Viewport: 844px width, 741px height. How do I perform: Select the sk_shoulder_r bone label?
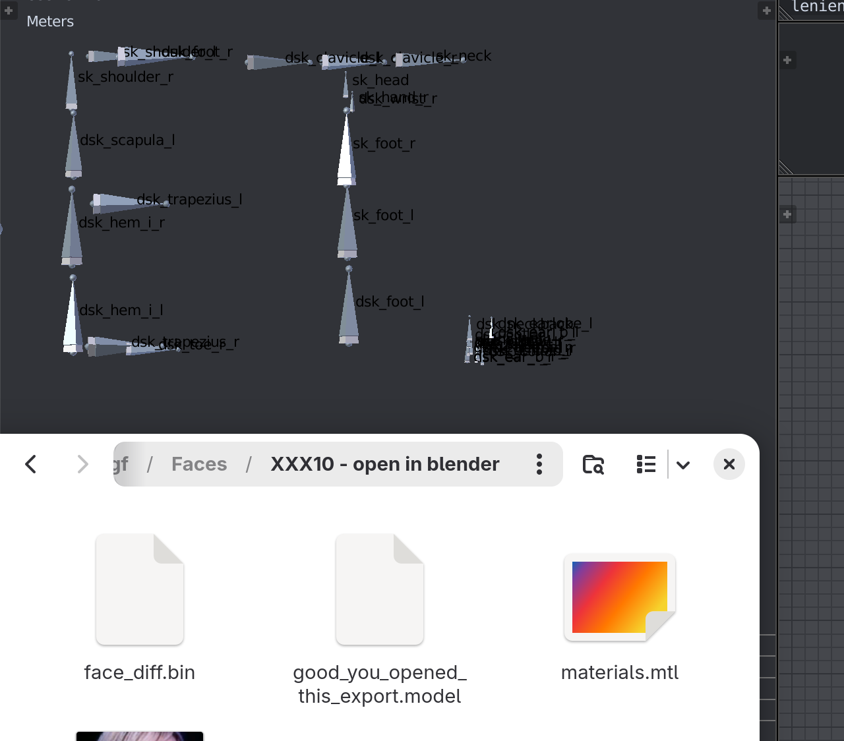(126, 77)
